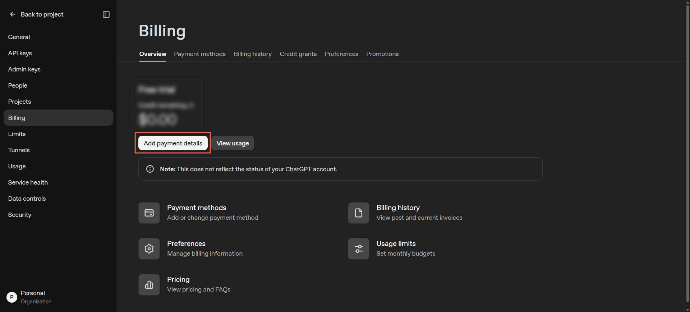Viewport: 690px width, 312px height.
Task: Open the Promotions tab
Action: pyautogui.click(x=382, y=54)
